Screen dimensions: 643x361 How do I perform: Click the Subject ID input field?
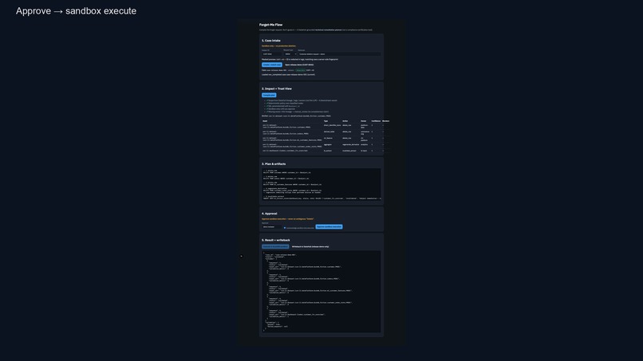click(x=272, y=54)
